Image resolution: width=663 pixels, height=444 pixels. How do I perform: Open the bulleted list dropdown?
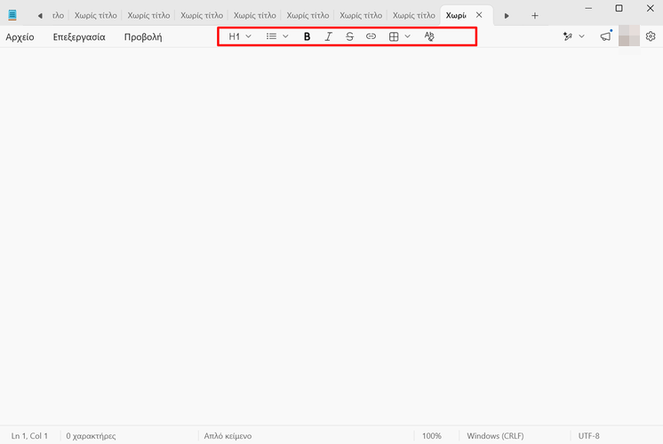click(x=277, y=36)
